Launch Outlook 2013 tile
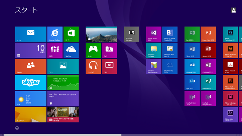Image resolution: width=242 pixels, height=136 pixels. point(192,66)
